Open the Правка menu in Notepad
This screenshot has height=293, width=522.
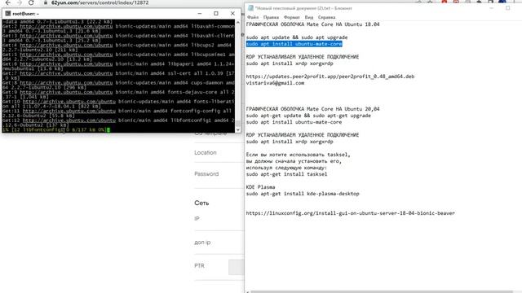click(271, 17)
